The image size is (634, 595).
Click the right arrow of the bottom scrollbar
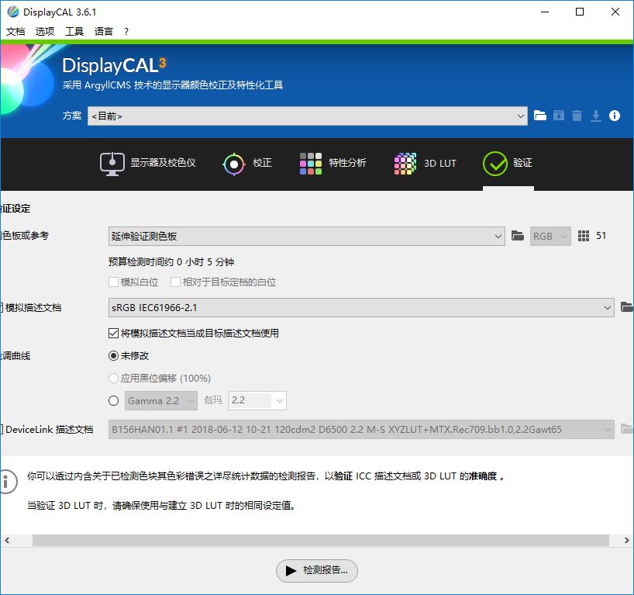(x=627, y=540)
